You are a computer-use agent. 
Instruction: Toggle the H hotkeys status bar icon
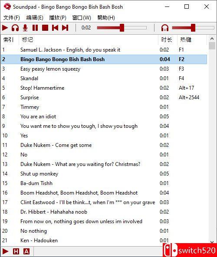tap(16, 251)
